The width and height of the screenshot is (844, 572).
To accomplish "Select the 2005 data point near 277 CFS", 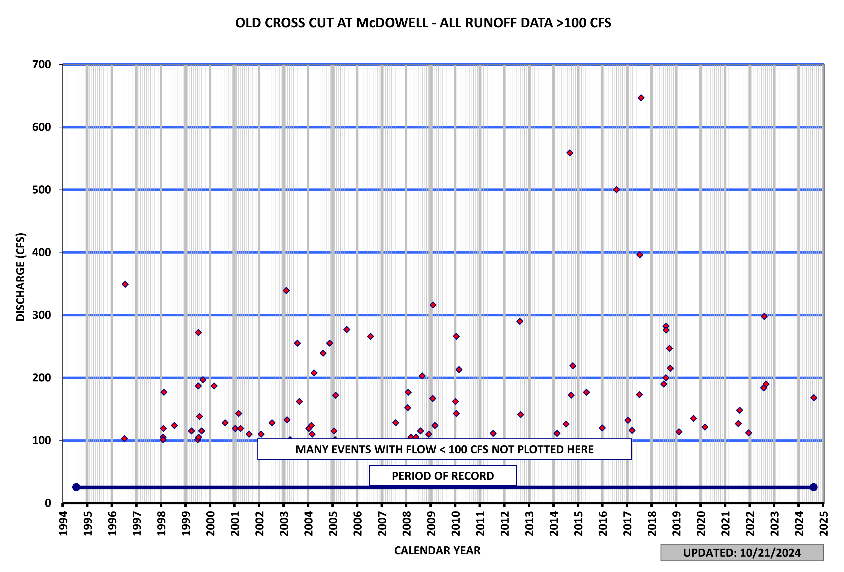I will point(347,329).
